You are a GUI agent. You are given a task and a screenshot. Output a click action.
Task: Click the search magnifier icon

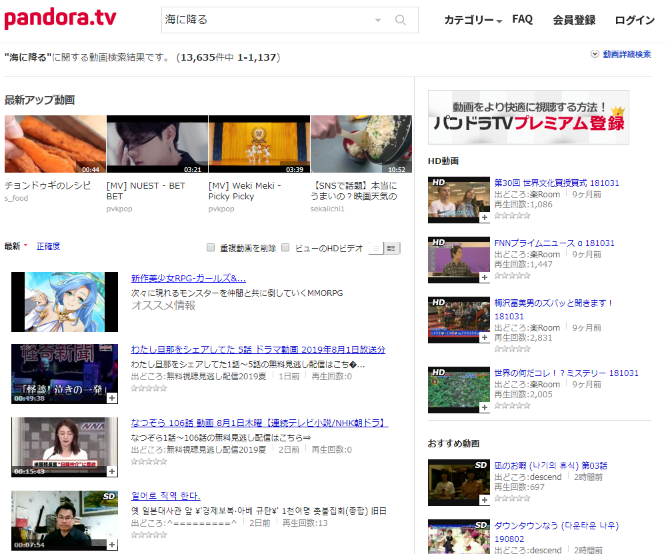click(x=401, y=20)
